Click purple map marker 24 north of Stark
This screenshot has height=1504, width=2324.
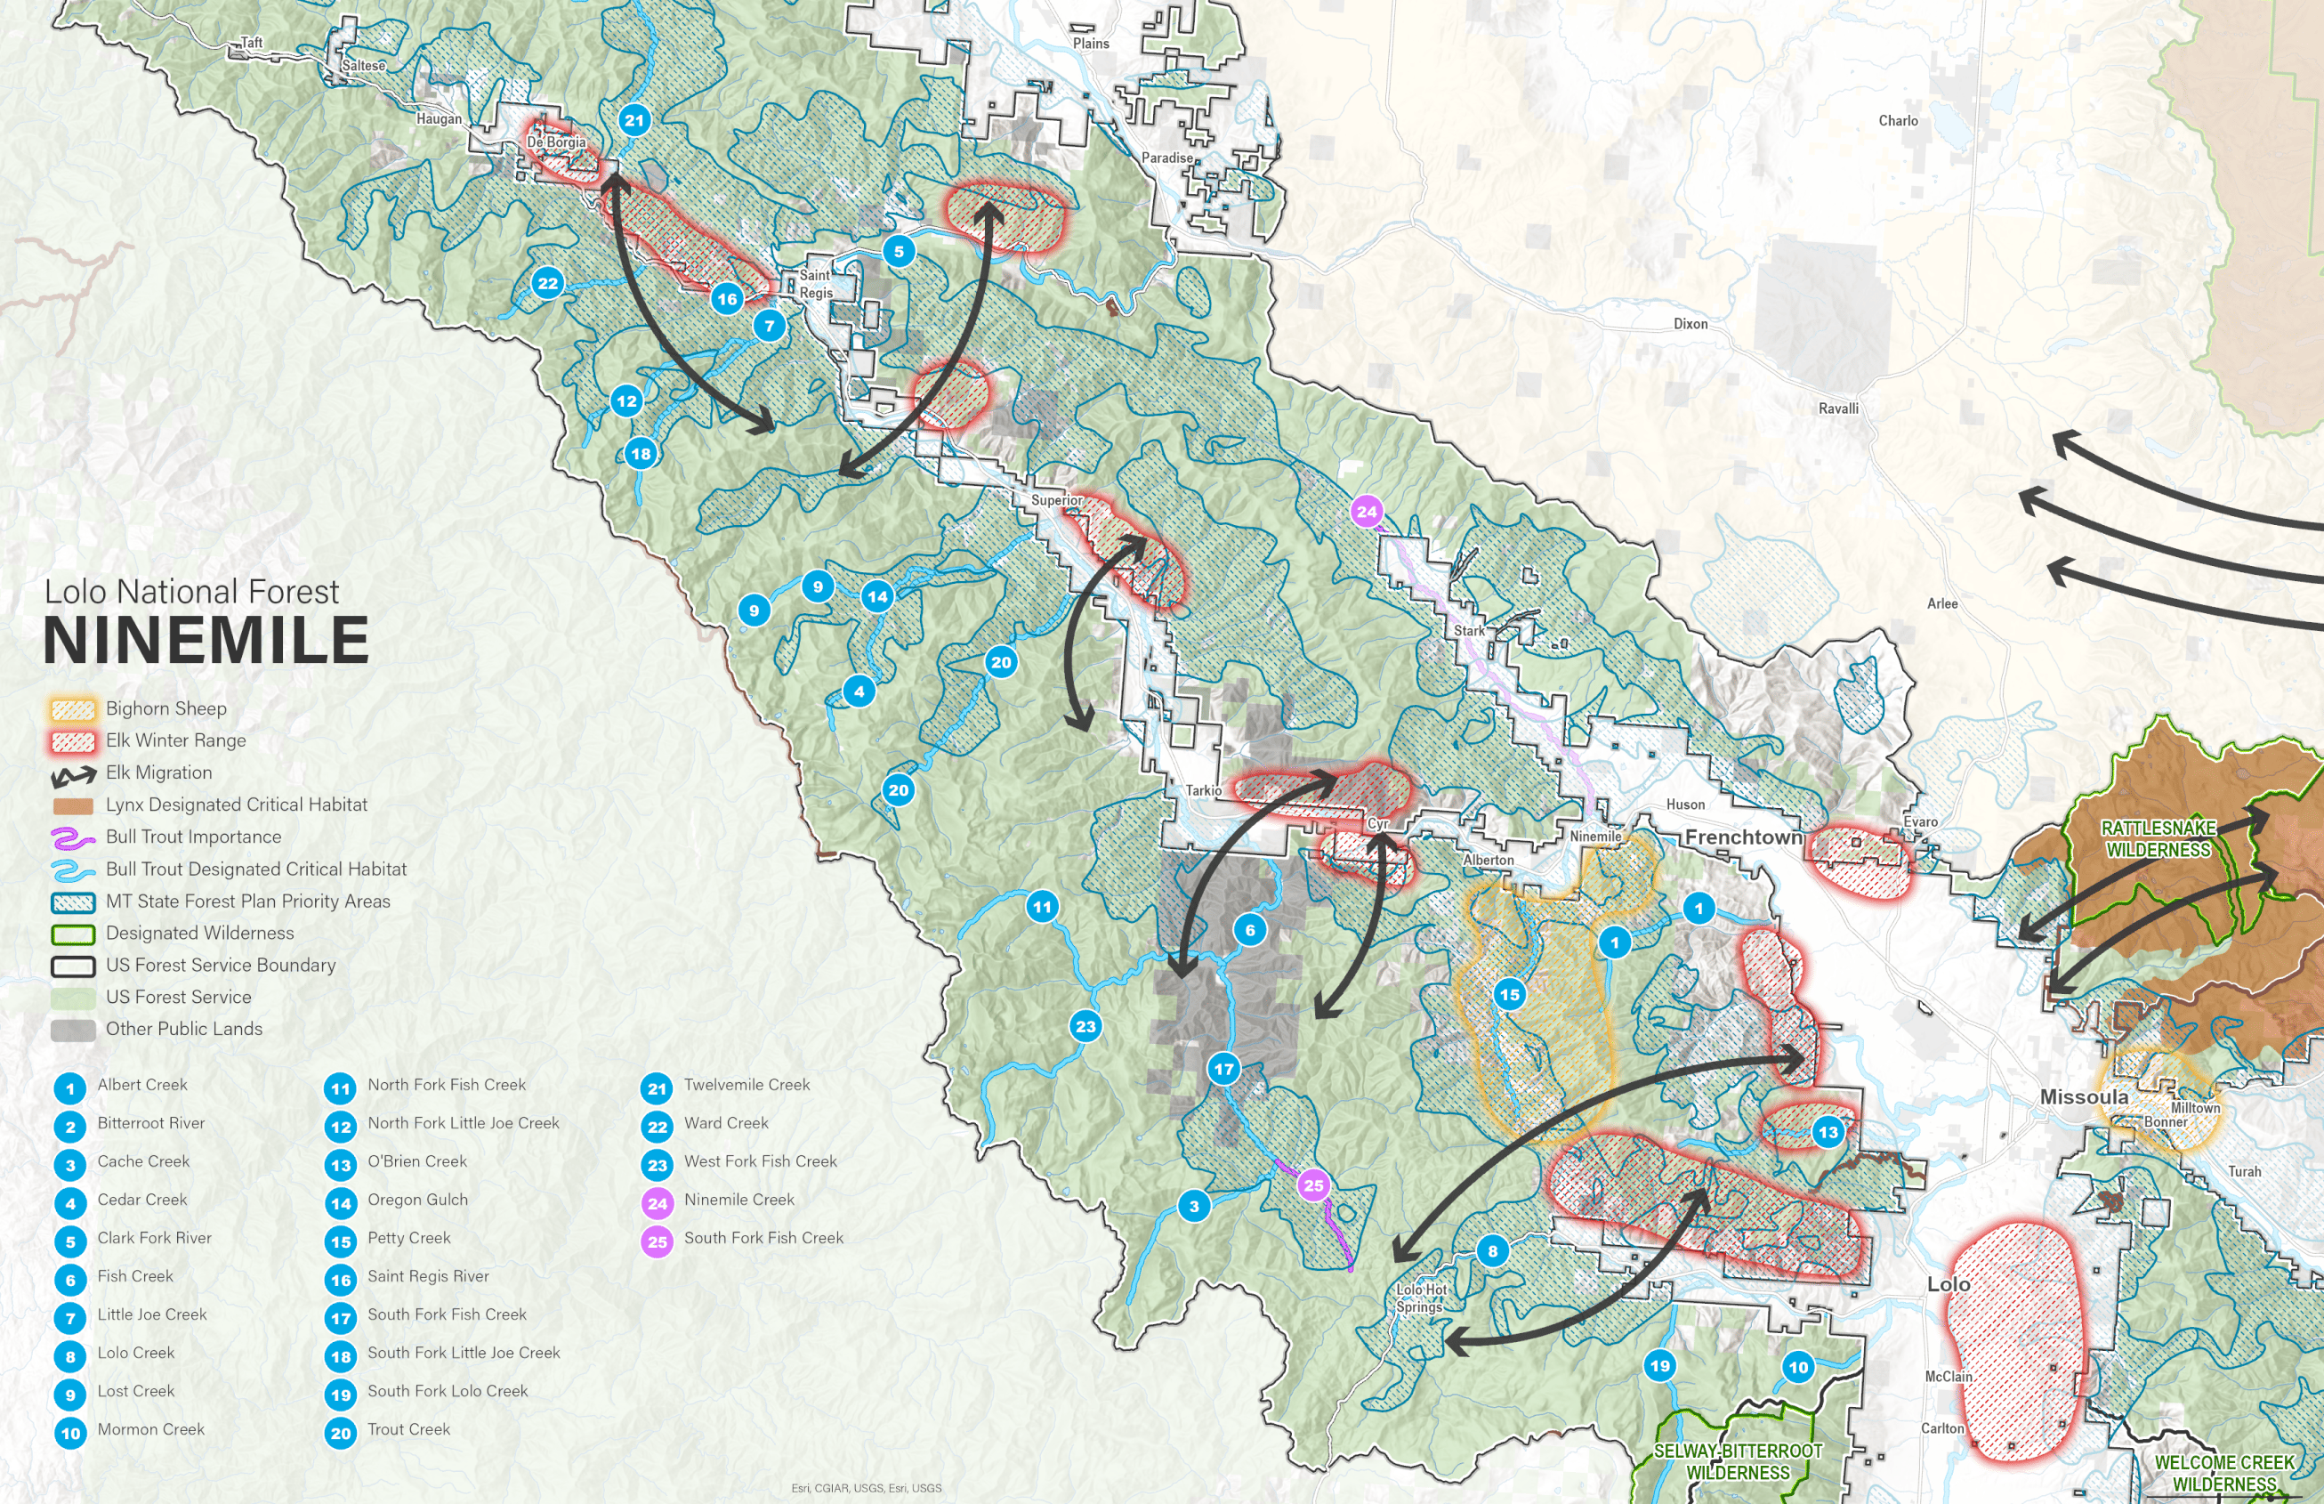(1367, 511)
